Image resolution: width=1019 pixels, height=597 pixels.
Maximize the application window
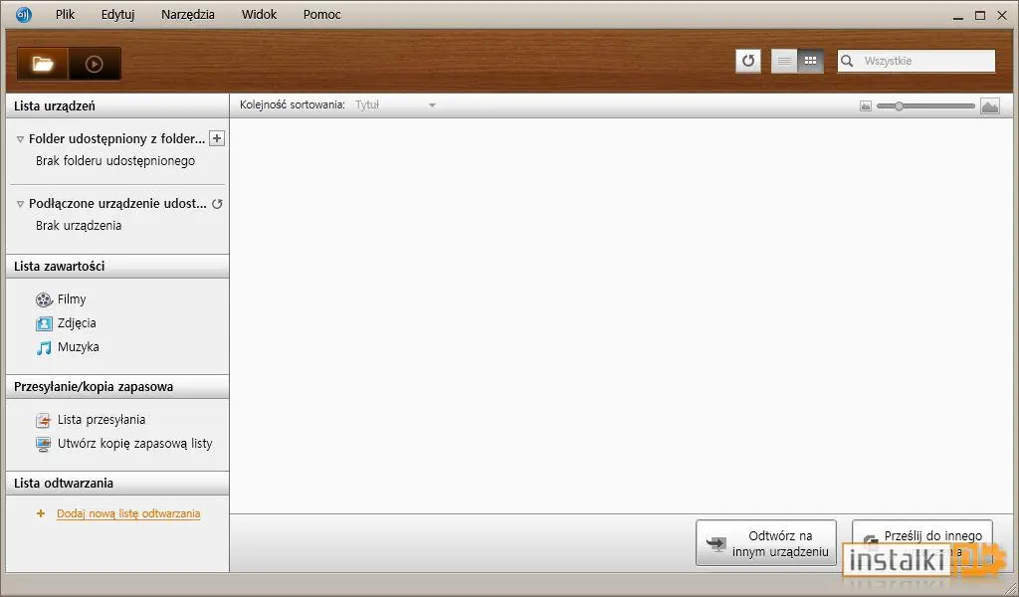(980, 16)
